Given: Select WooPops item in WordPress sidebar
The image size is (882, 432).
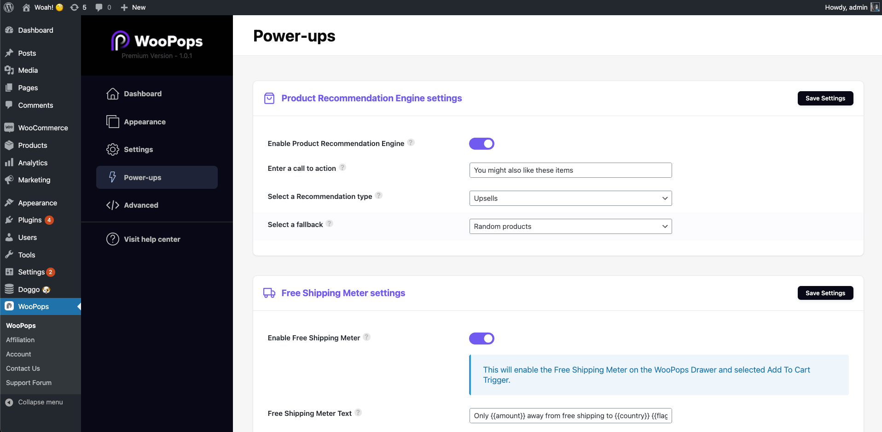Looking at the screenshot, I should click(x=41, y=306).
